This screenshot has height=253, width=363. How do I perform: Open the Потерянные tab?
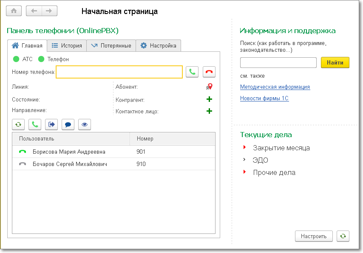pos(111,45)
